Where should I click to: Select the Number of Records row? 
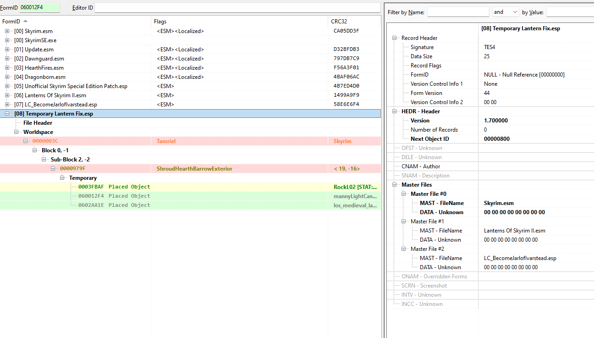(490, 130)
